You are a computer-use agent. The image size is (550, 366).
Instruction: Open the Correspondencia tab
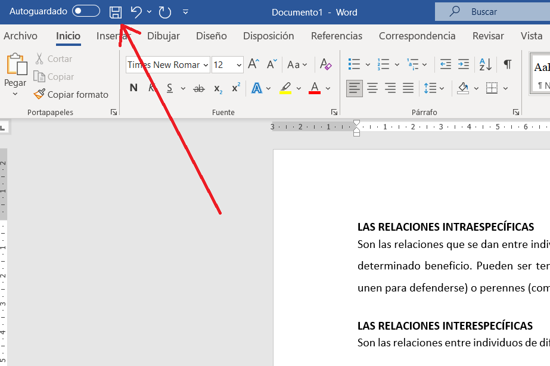click(x=417, y=36)
